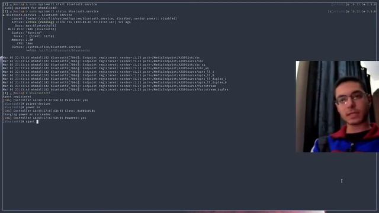379x213 pixels.
Task: Click the 'CPU: 58ms' line
Action: click(x=25, y=43)
